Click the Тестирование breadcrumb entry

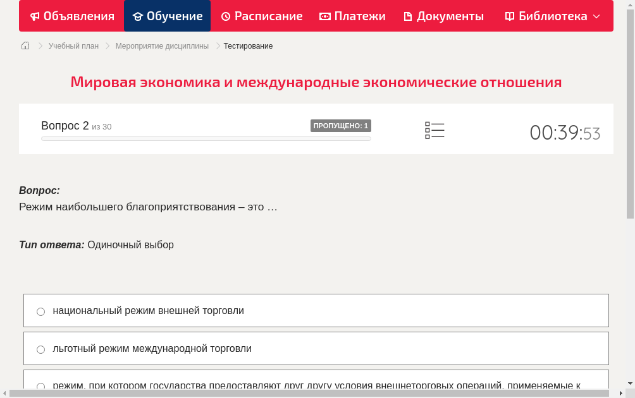247,45
